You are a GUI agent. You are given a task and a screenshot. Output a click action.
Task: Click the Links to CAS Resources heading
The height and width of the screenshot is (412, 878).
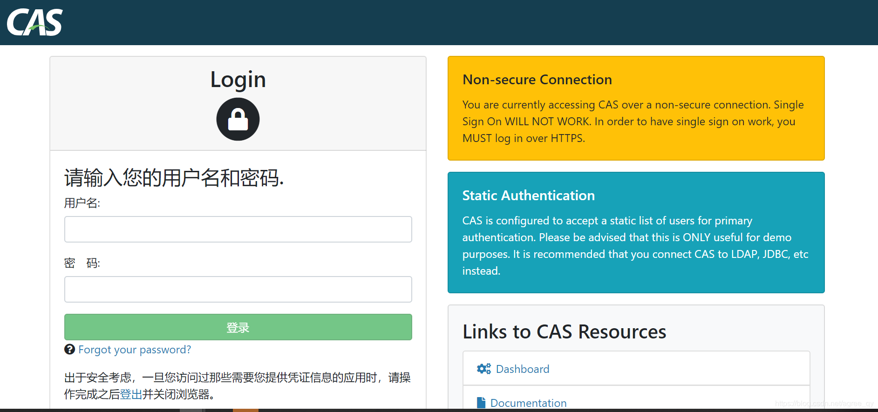click(564, 332)
